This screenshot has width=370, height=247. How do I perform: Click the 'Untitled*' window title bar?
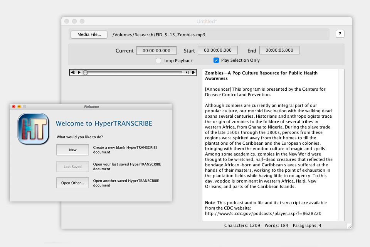point(207,21)
